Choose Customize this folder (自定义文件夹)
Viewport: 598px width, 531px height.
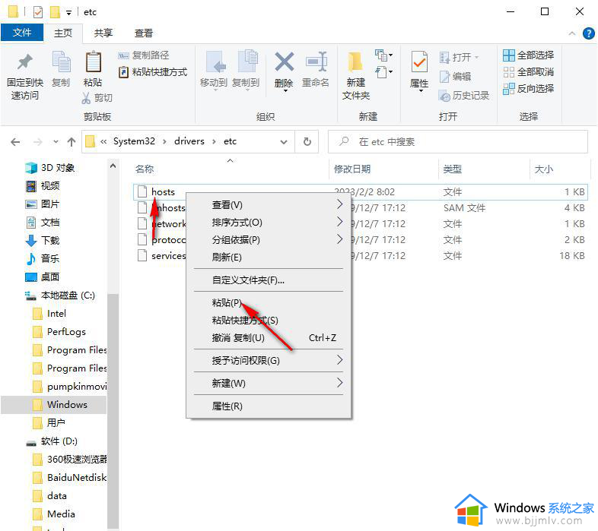click(x=269, y=280)
